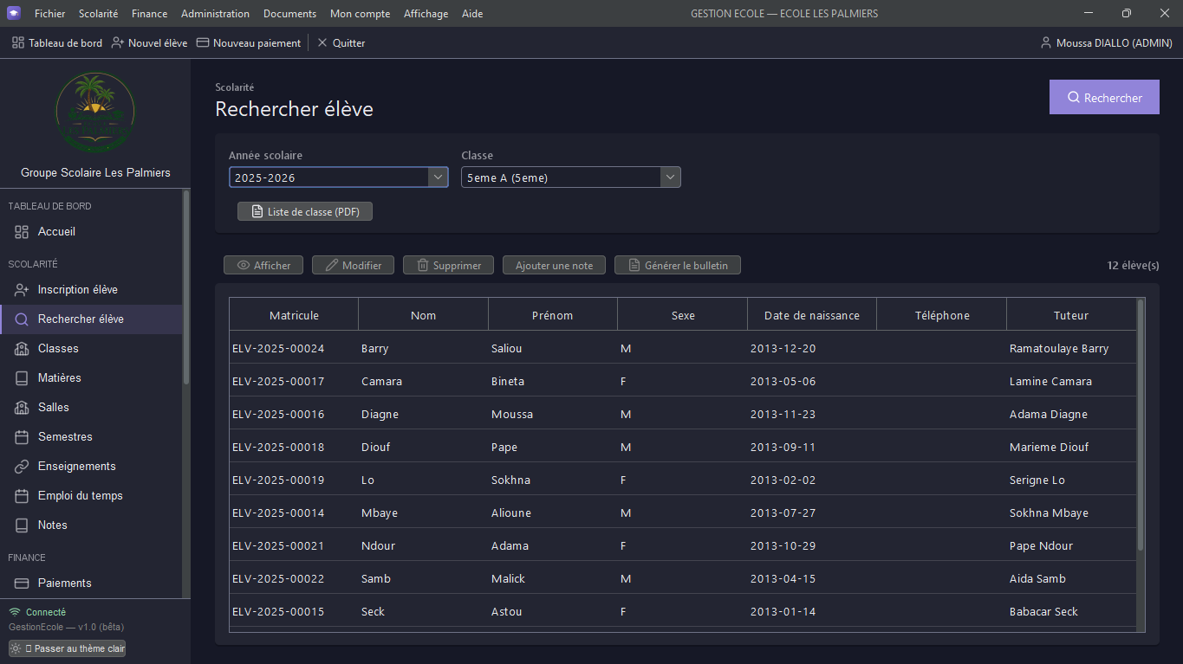The width and height of the screenshot is (1183, 664).
Task: Open the Finance menu
Action: (x=150, y=13)
